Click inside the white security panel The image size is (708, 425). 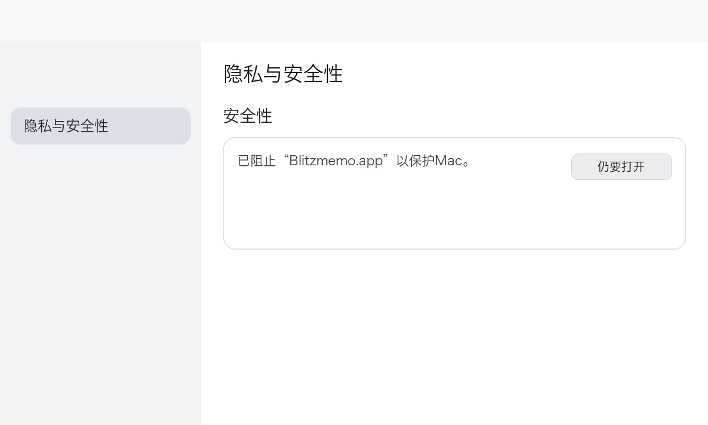click(454, 212)
